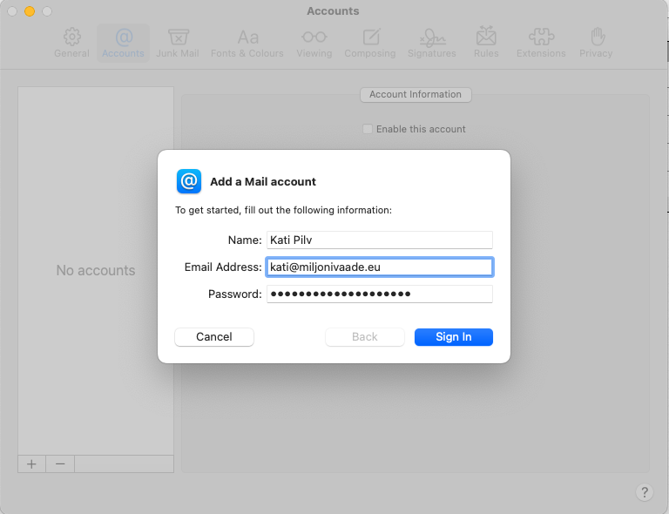Show the Extensions preferences pane

pos(541,43)
